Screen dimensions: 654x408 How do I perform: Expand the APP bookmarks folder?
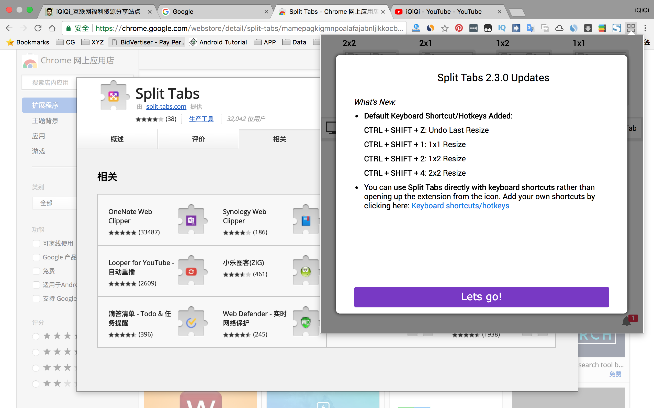(265, 42)
